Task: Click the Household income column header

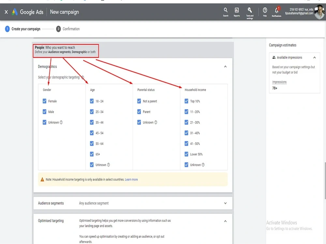Action: click(195, 90)
